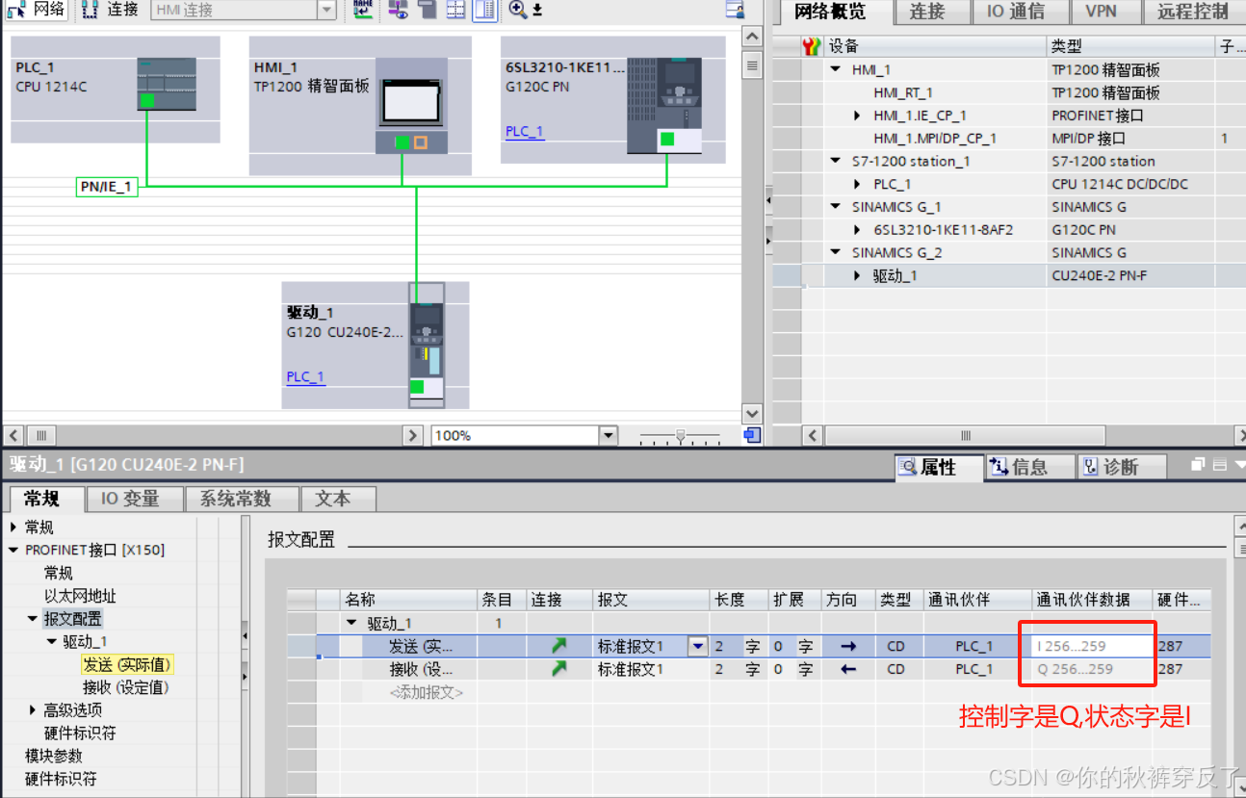Open the HMI 连接 connection type dropdown
1246x798 pixels.
pos(326,10)
